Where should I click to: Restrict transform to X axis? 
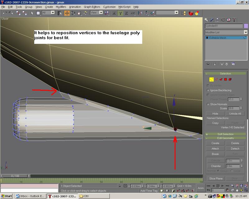click(x=114, y=13)
